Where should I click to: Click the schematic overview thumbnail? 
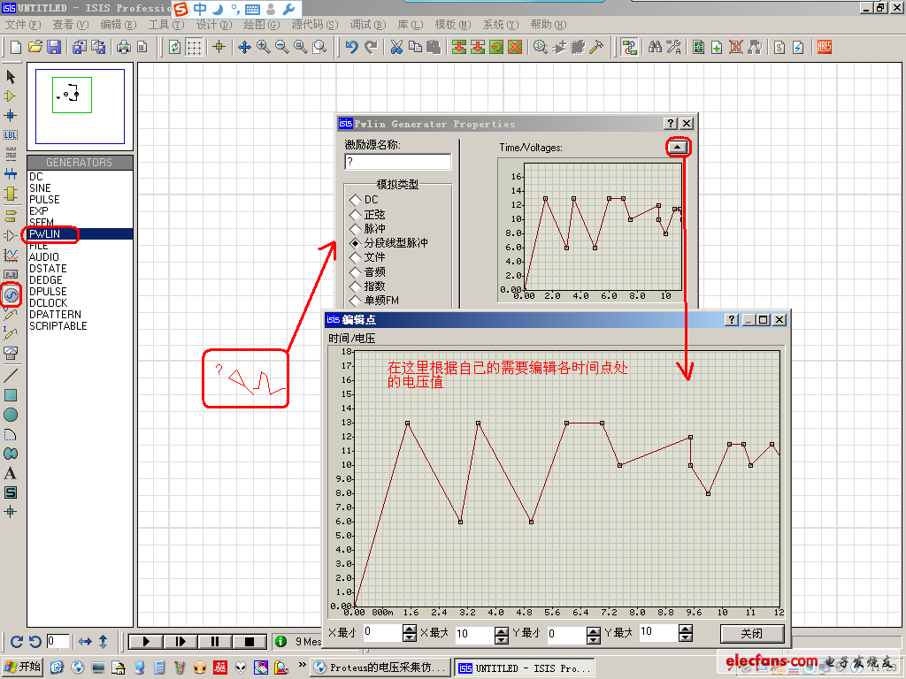(x=80, y=106)
